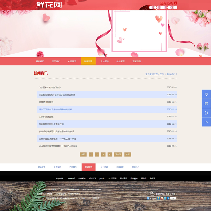Share to Sina Weibo icon

pos(162,198)
